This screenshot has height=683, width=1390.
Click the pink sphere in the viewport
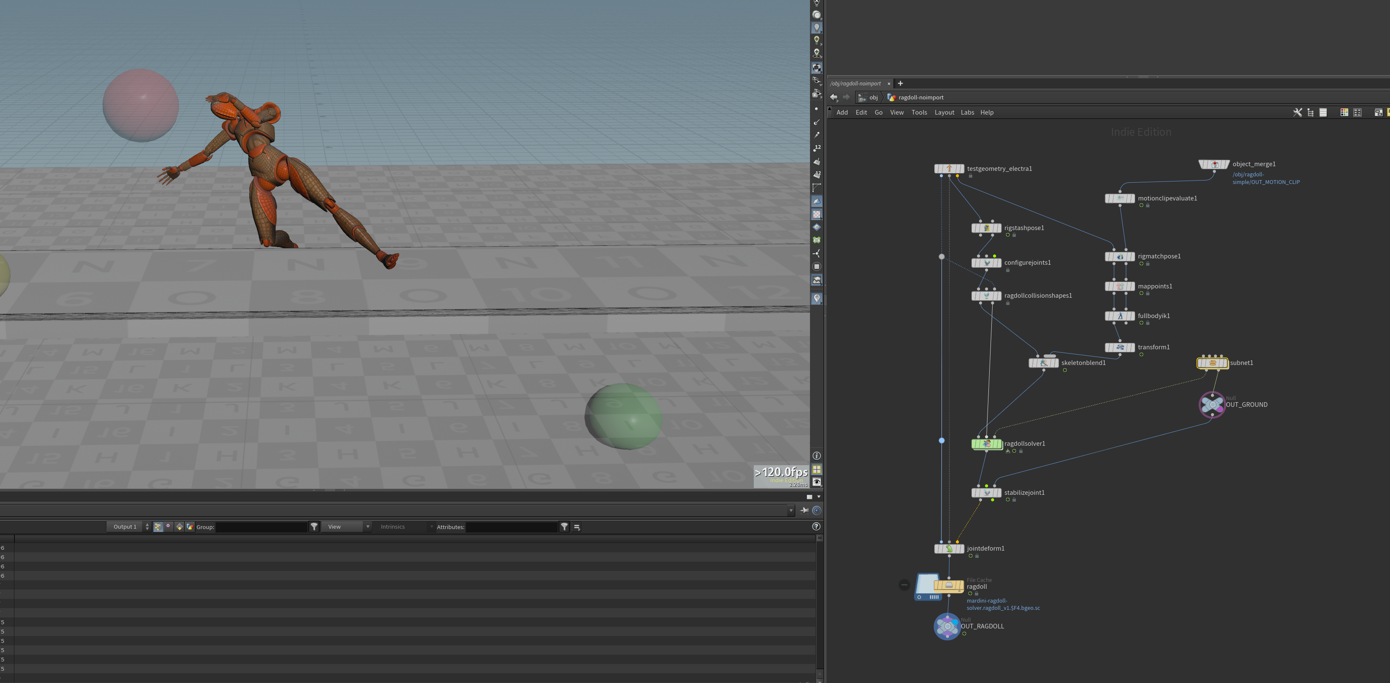point(141,105)
